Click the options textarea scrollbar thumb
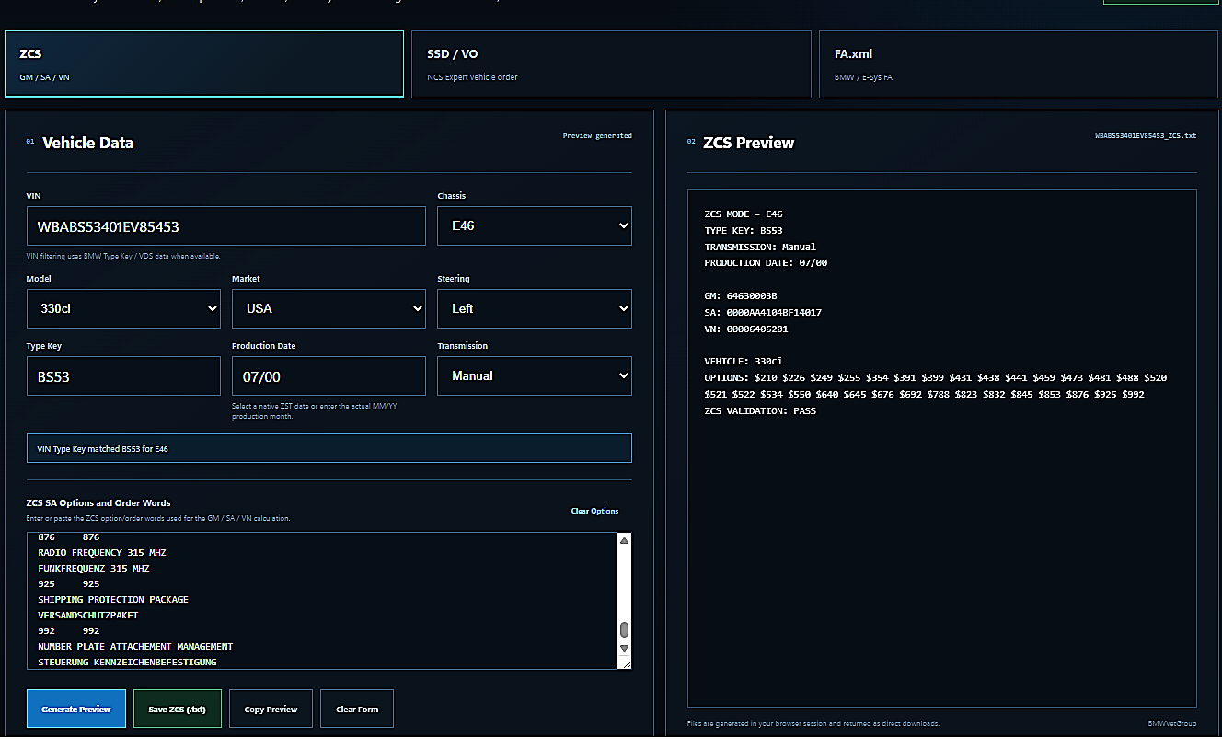Image resolution: width=1222 pixels, height=739 pixels. [624, 629]
